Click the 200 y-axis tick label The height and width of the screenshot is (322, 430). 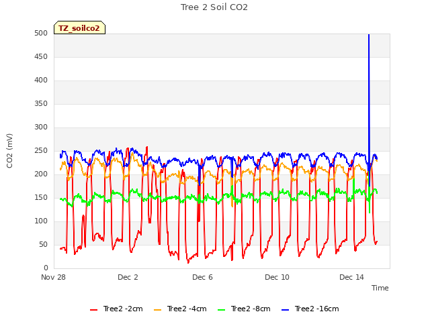coord(41,174)
